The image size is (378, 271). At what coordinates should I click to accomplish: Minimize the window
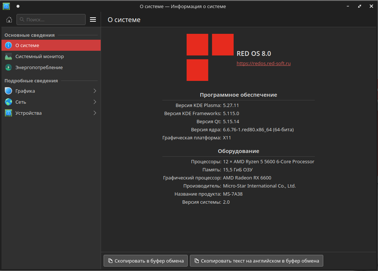coord(348,6)
